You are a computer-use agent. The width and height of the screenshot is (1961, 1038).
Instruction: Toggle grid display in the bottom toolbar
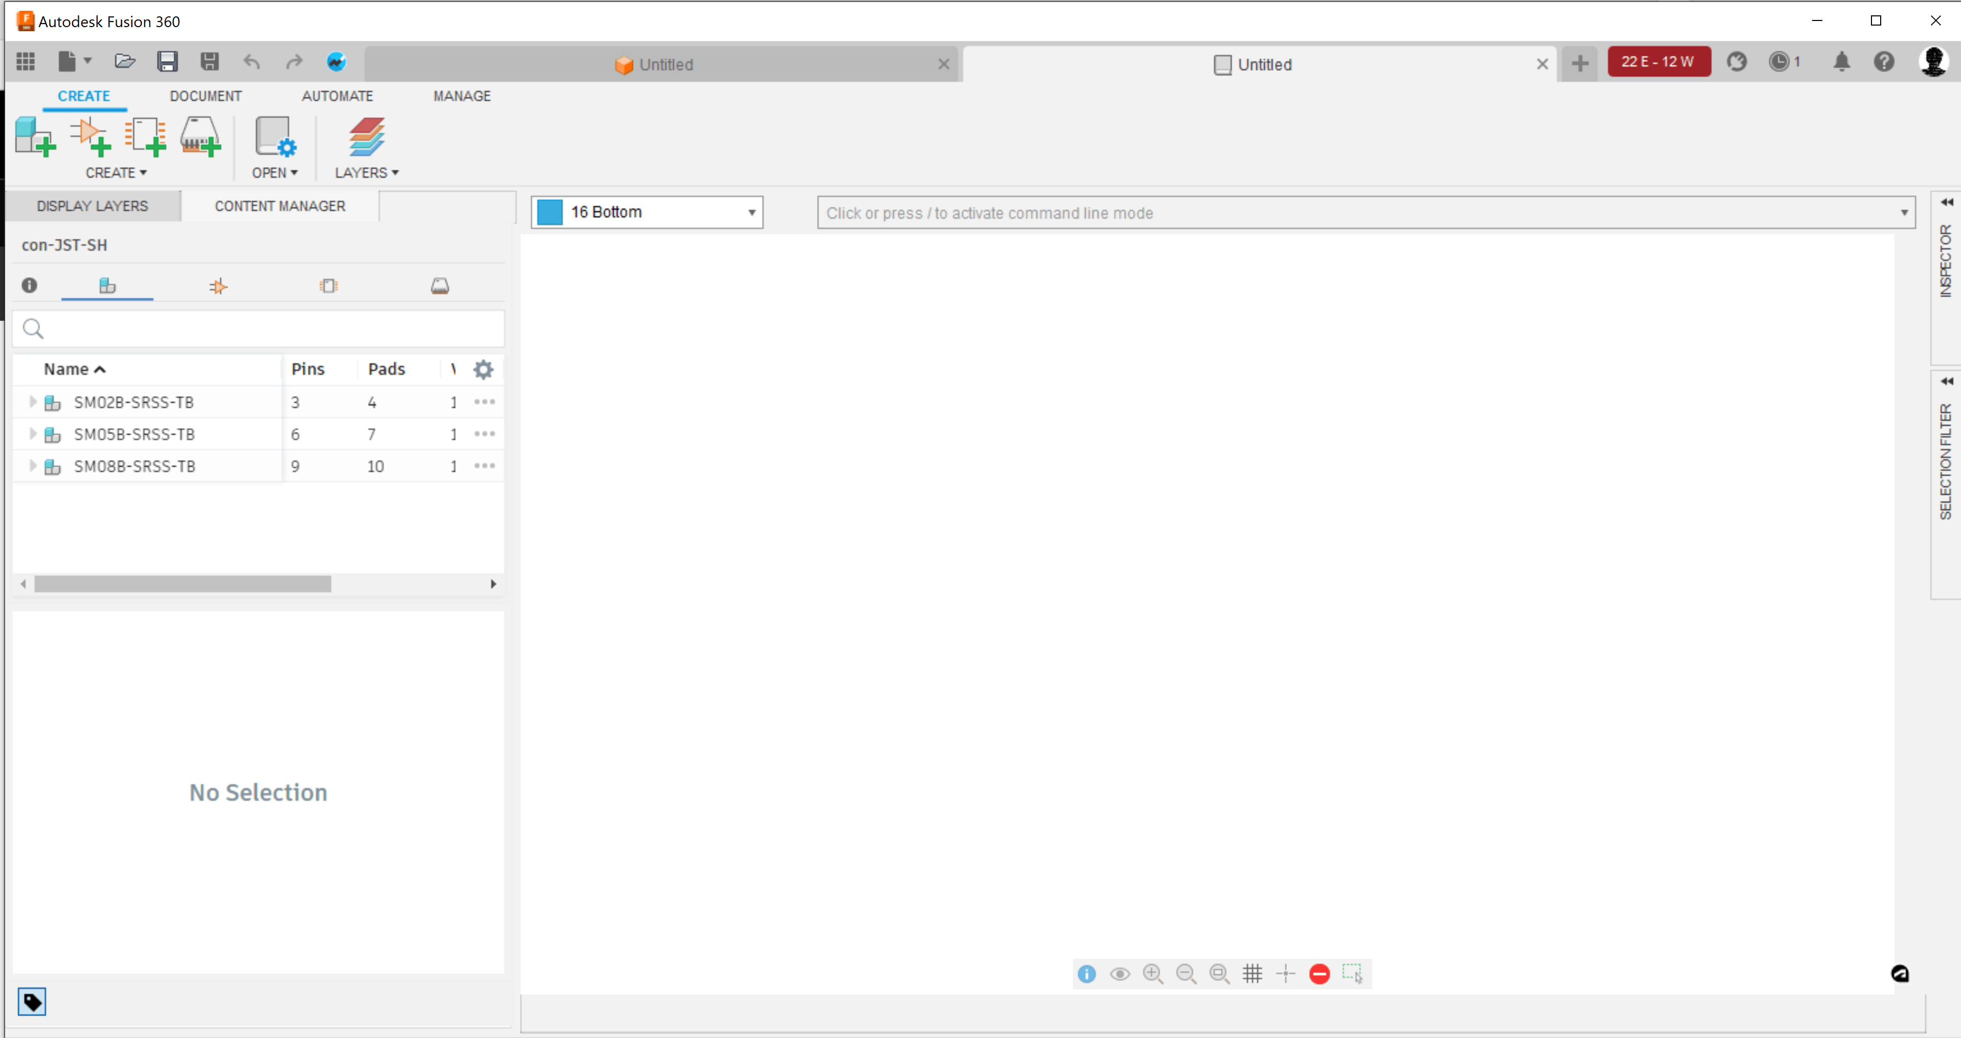tap(1252, 974)
